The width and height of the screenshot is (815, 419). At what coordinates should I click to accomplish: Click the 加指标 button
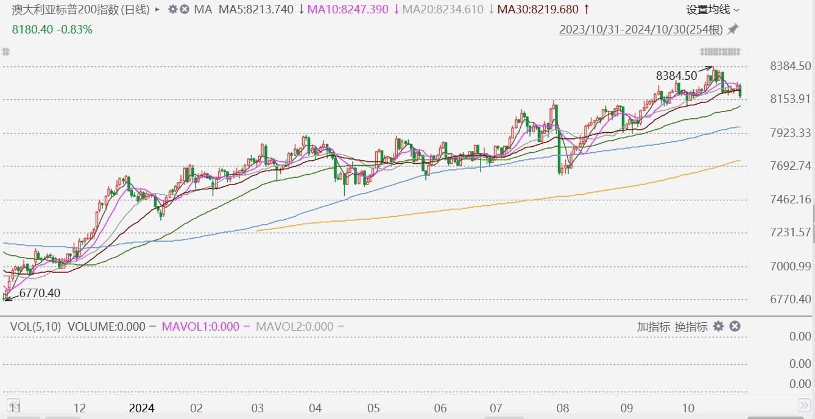[654, 326]
